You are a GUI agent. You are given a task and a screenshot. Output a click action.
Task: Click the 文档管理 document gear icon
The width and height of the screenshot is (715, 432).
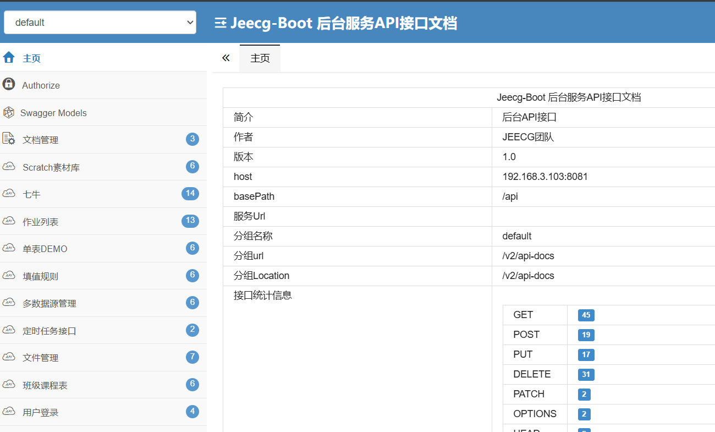9,139
